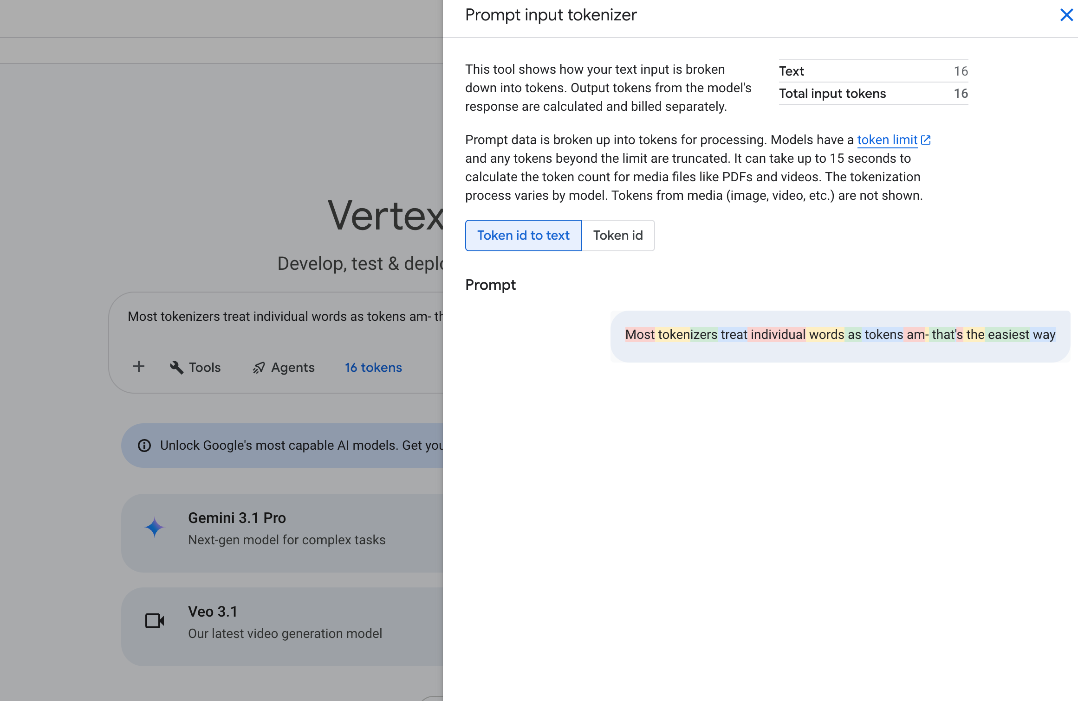The width and height of the screenshot is (1078, 701).
Task: Click the Gemini sparkle star icon
Action: point(154,528)
